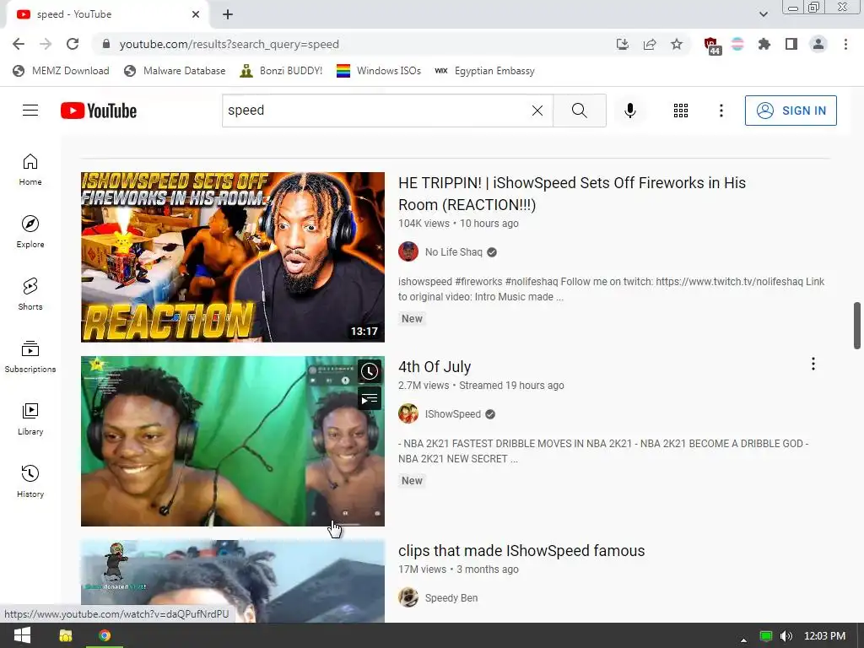864x648 pixels.
Task: Expand the tab search dropdown arrow
Action: point(763,14)
